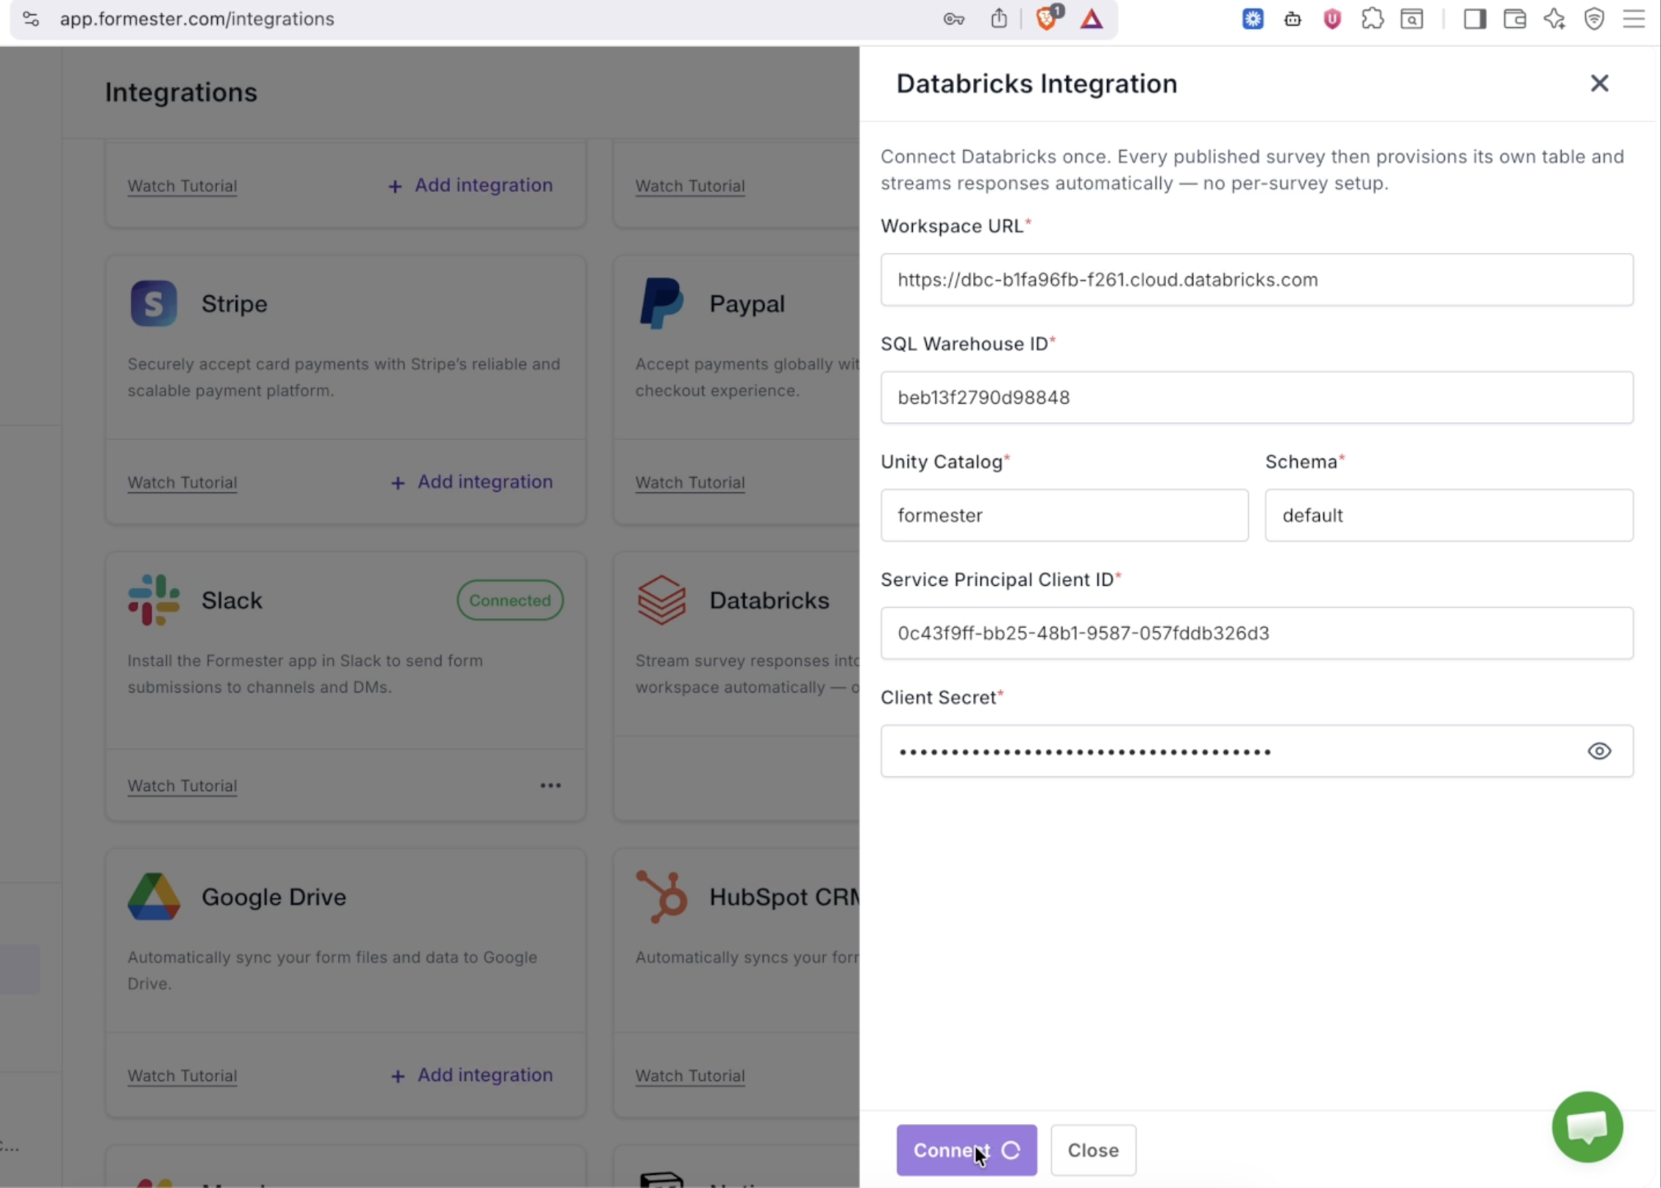Click the Stripe card title
Image resolution: width=1661 pixels, height=1188 pixels.
click(235, 304)
